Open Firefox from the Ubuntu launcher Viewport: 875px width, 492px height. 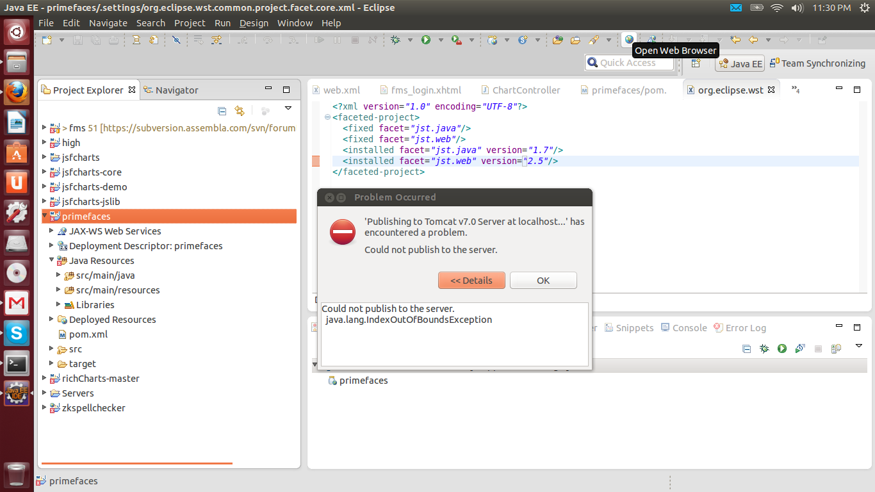[17, 92]
